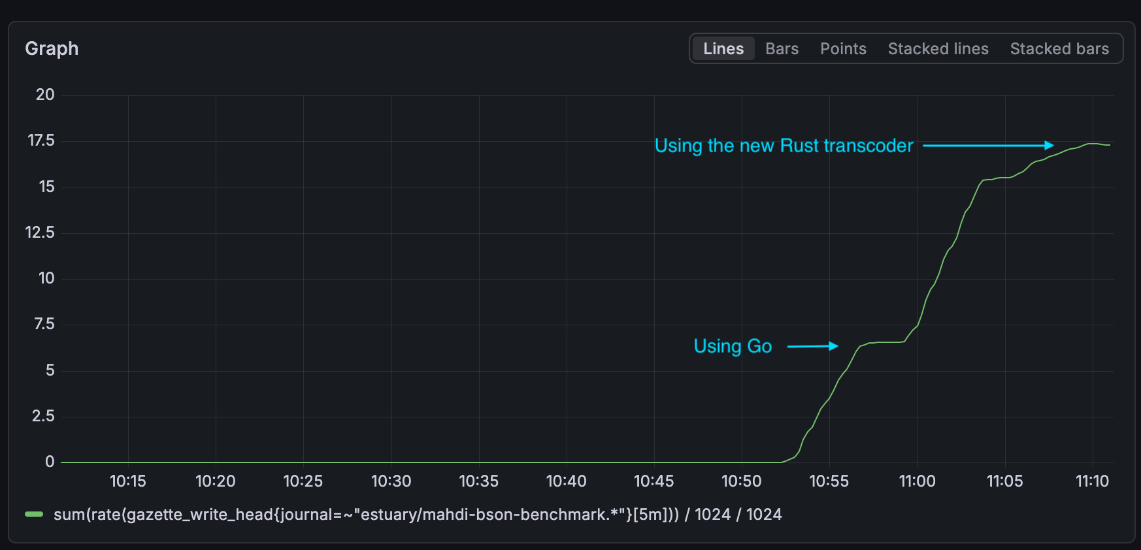
Task: Click the 10:55 x-axis time label
Action: pos(829,481)
